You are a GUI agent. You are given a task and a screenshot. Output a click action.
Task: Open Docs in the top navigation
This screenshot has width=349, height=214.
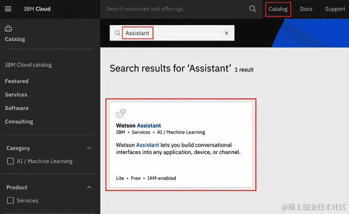306,9
